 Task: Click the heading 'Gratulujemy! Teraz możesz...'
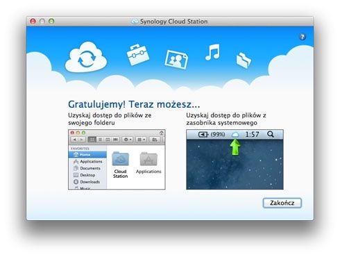point(134,104)
